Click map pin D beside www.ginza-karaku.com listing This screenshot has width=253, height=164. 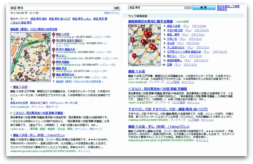(53, 57)
